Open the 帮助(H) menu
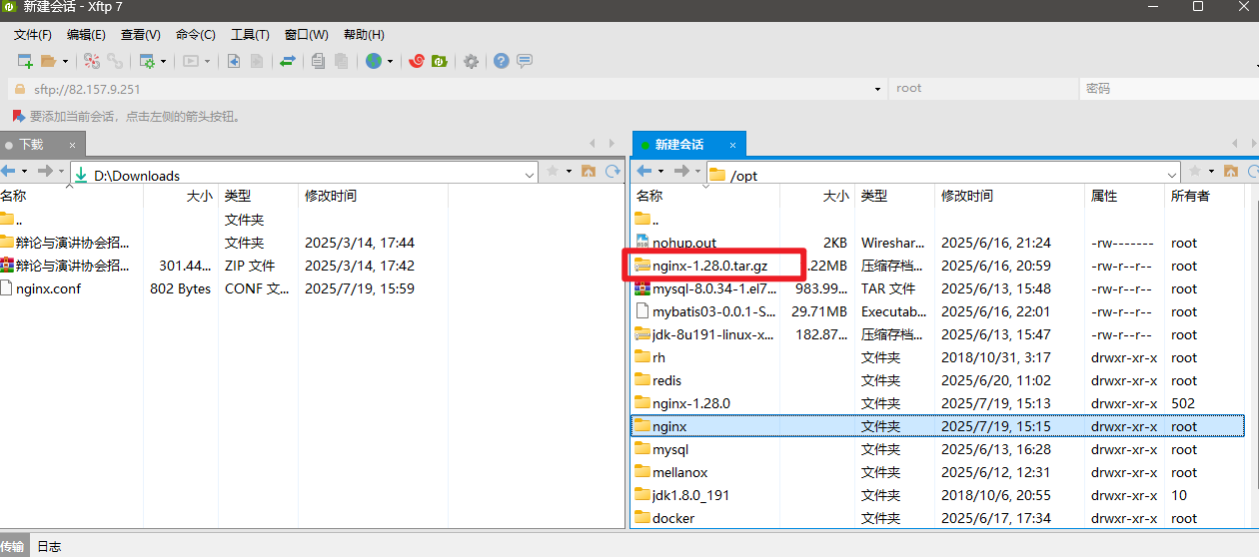The height and width of the screenshot is (557, 1259). tap(364, 34)
